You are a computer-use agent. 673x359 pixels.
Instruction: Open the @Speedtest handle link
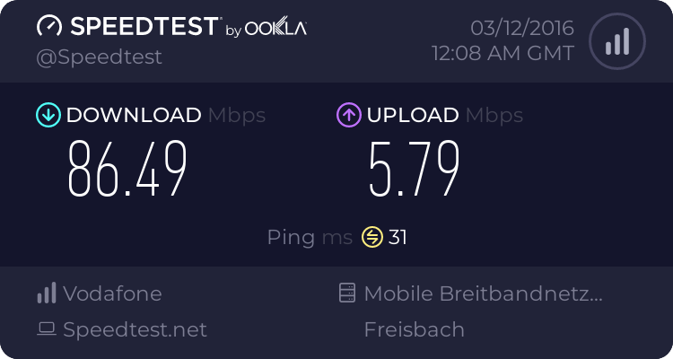99,57
